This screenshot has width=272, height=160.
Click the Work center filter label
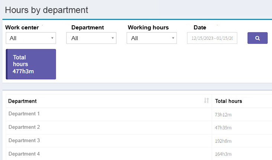point(22,28)
